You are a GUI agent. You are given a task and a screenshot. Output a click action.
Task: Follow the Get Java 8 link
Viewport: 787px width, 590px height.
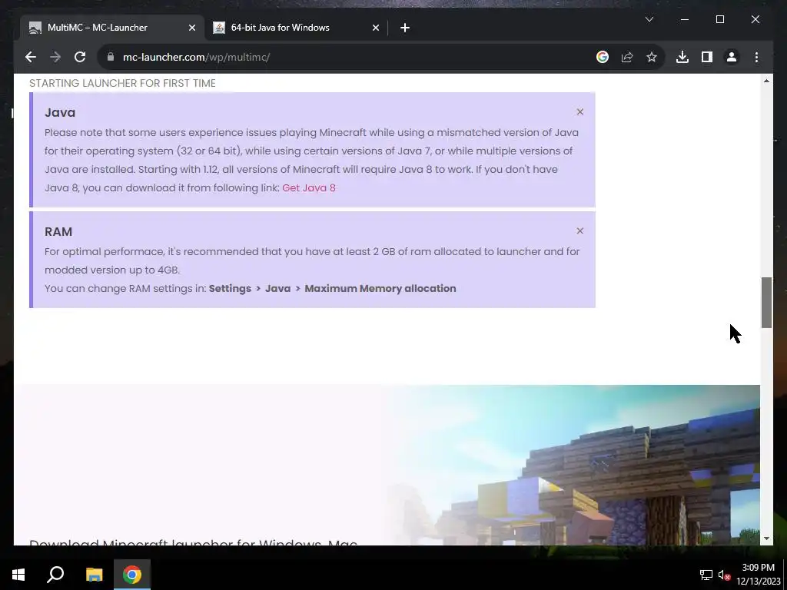click(309, 187)
